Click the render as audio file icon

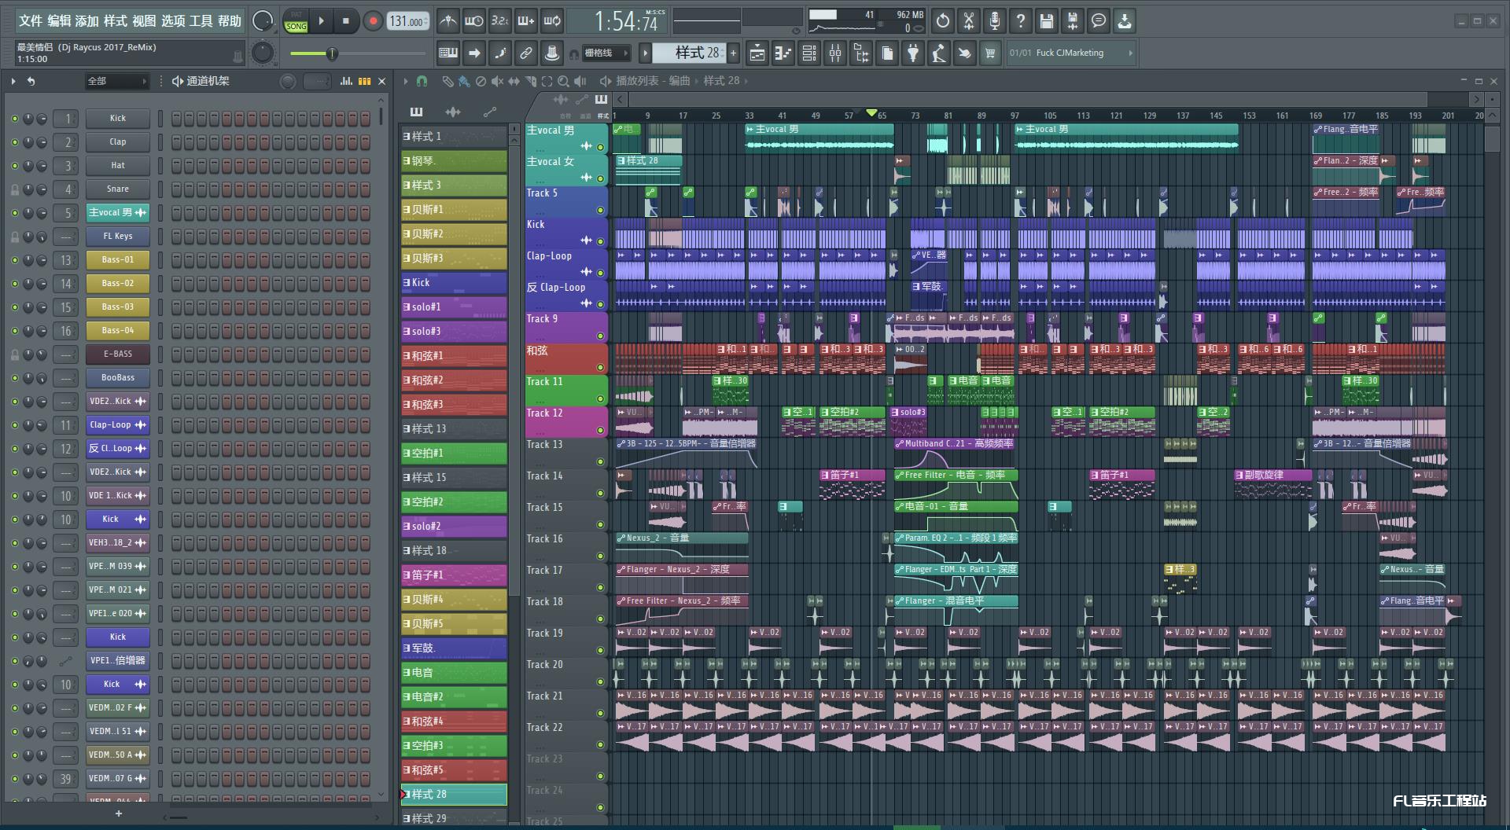tap(1073, 21)
